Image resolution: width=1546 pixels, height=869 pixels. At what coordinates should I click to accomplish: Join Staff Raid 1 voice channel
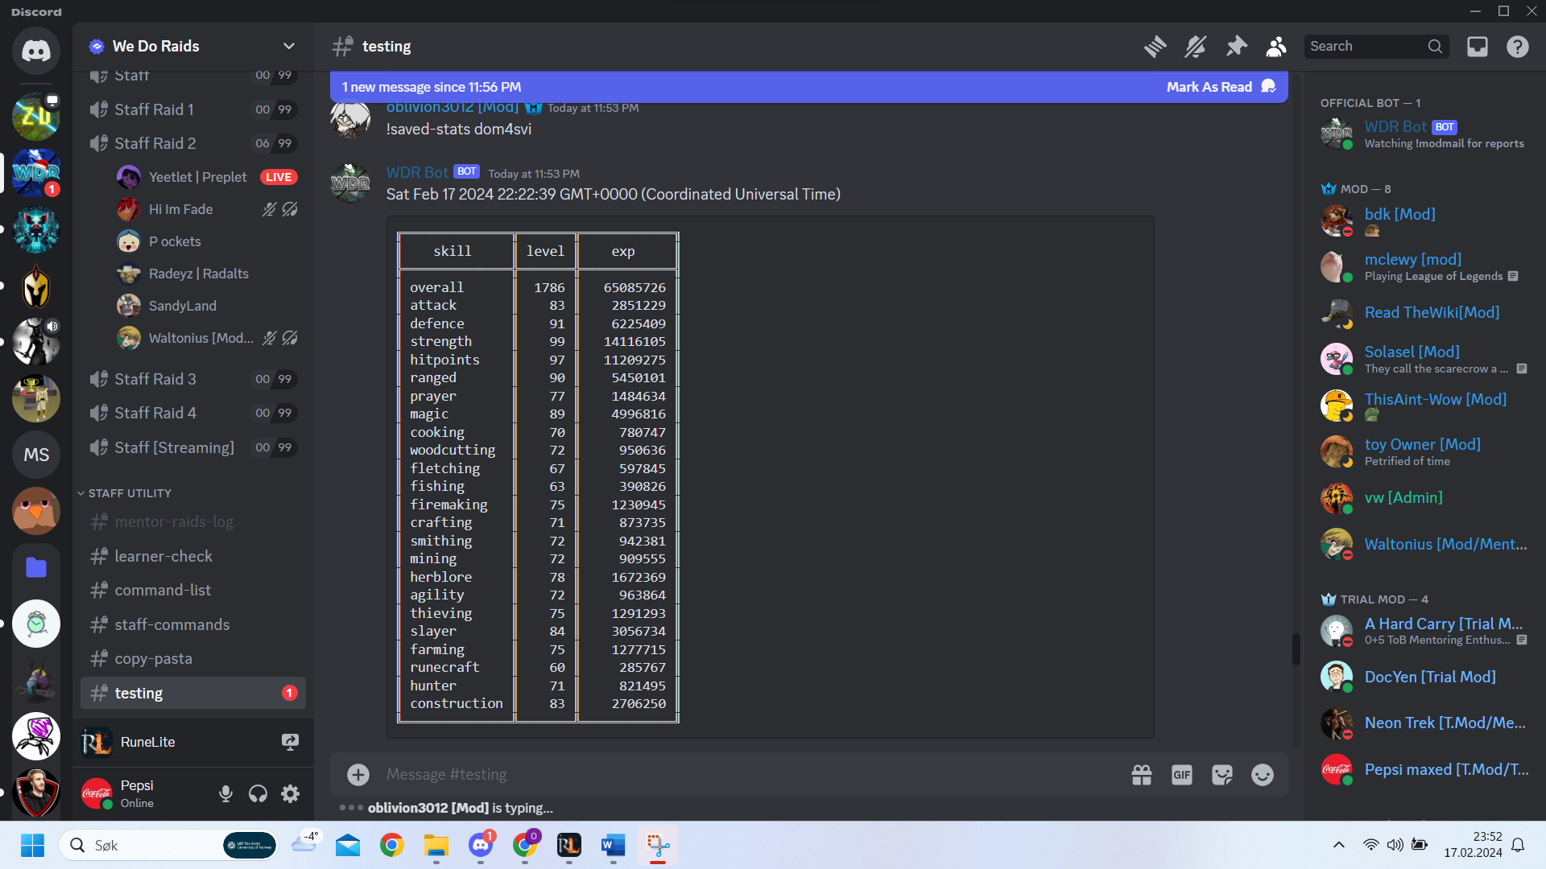pyautogui.click(x=193, y=109)
